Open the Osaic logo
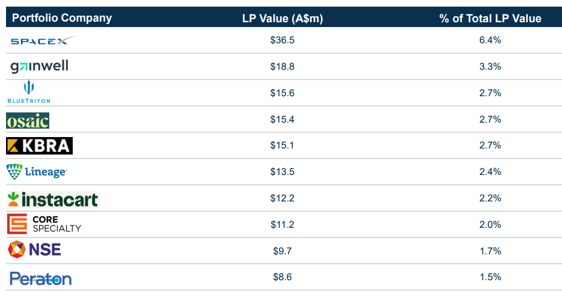 pyautogui.click(x=28, y=121)
